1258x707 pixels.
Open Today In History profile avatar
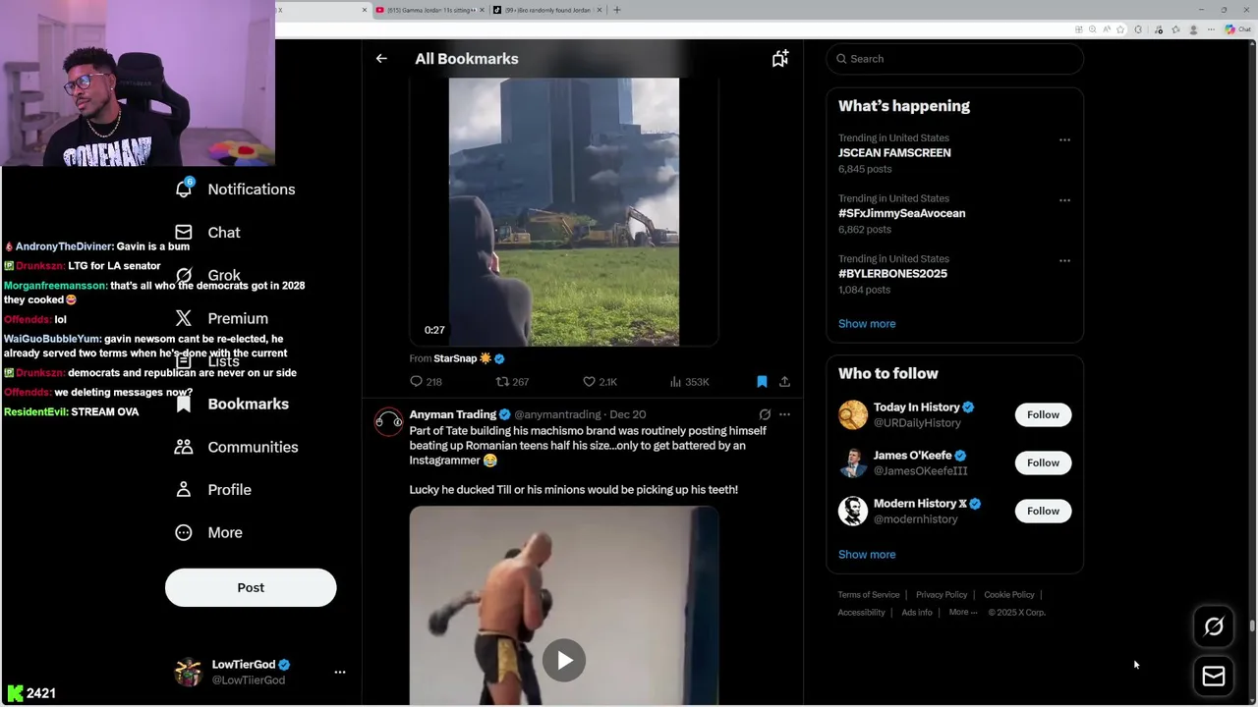point(853,414)
